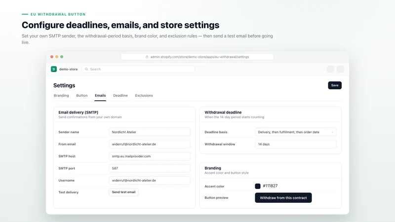Screen dimensions: 395x222
Task: Click the Username input field
Action: tap(150, 180)
